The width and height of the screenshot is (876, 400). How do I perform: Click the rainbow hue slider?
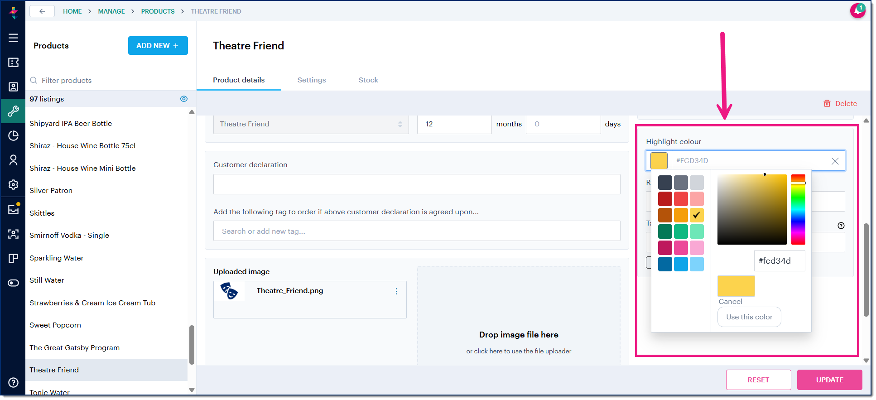click(x=798, y=209)
